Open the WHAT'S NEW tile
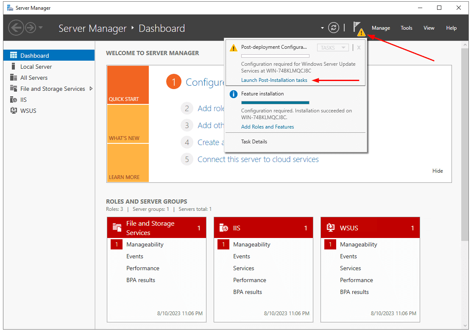The height and width of the screenshot is (333, 471). pyautogui.click(x=128, y=124)
